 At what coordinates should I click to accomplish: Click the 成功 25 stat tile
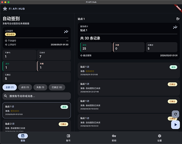pos(96,47)
